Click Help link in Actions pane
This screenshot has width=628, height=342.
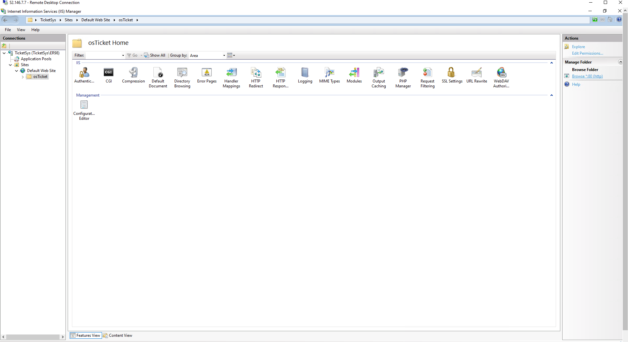576,84
